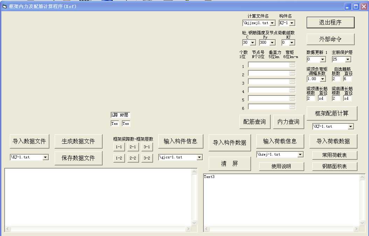The height and width of the screenshot is (236, 369).
Task: Expand the Fy dropdown showing 300
Action: (x=272, y=43)
